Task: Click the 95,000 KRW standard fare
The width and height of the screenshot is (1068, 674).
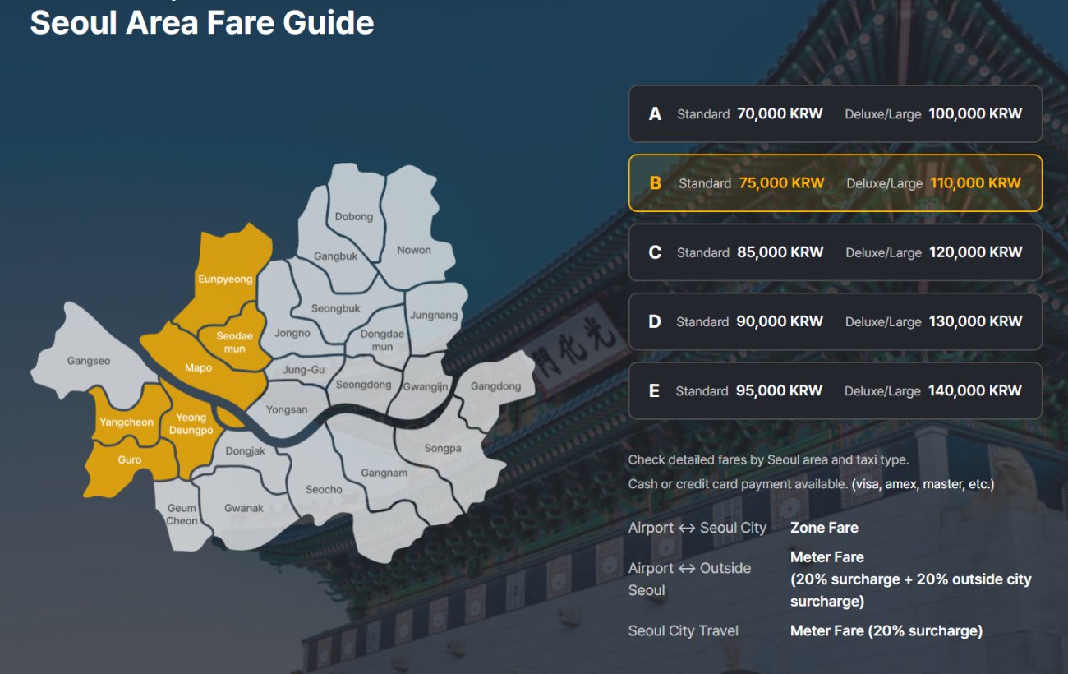Action: 779,390
